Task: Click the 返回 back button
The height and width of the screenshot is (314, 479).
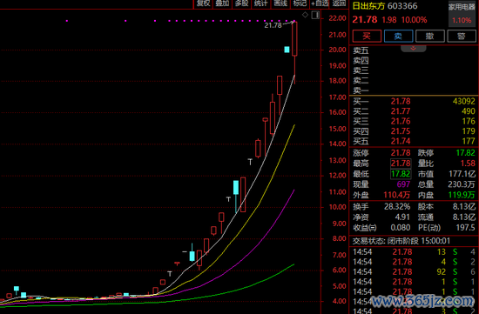Action: click(x=339, y=3)
